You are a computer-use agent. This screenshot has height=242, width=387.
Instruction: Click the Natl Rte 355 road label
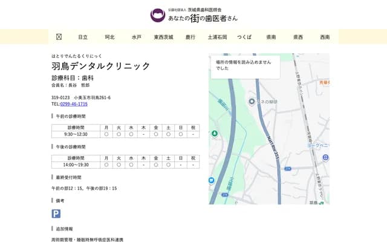click(273, 148)
